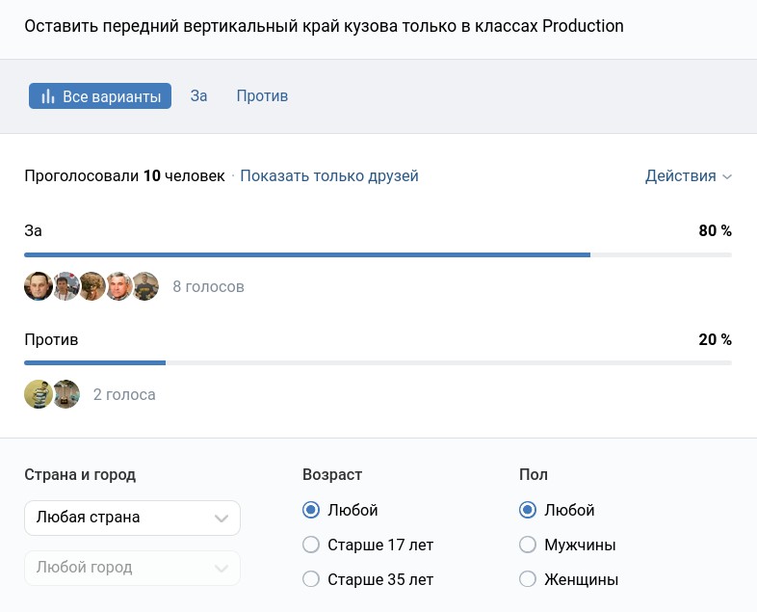757x612 pixels.
Task: Click the first avatar under Против
Action: pos(38,394)
